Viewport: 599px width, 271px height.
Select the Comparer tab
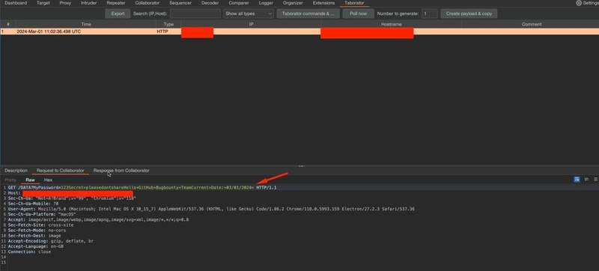(x=239, y=3)
